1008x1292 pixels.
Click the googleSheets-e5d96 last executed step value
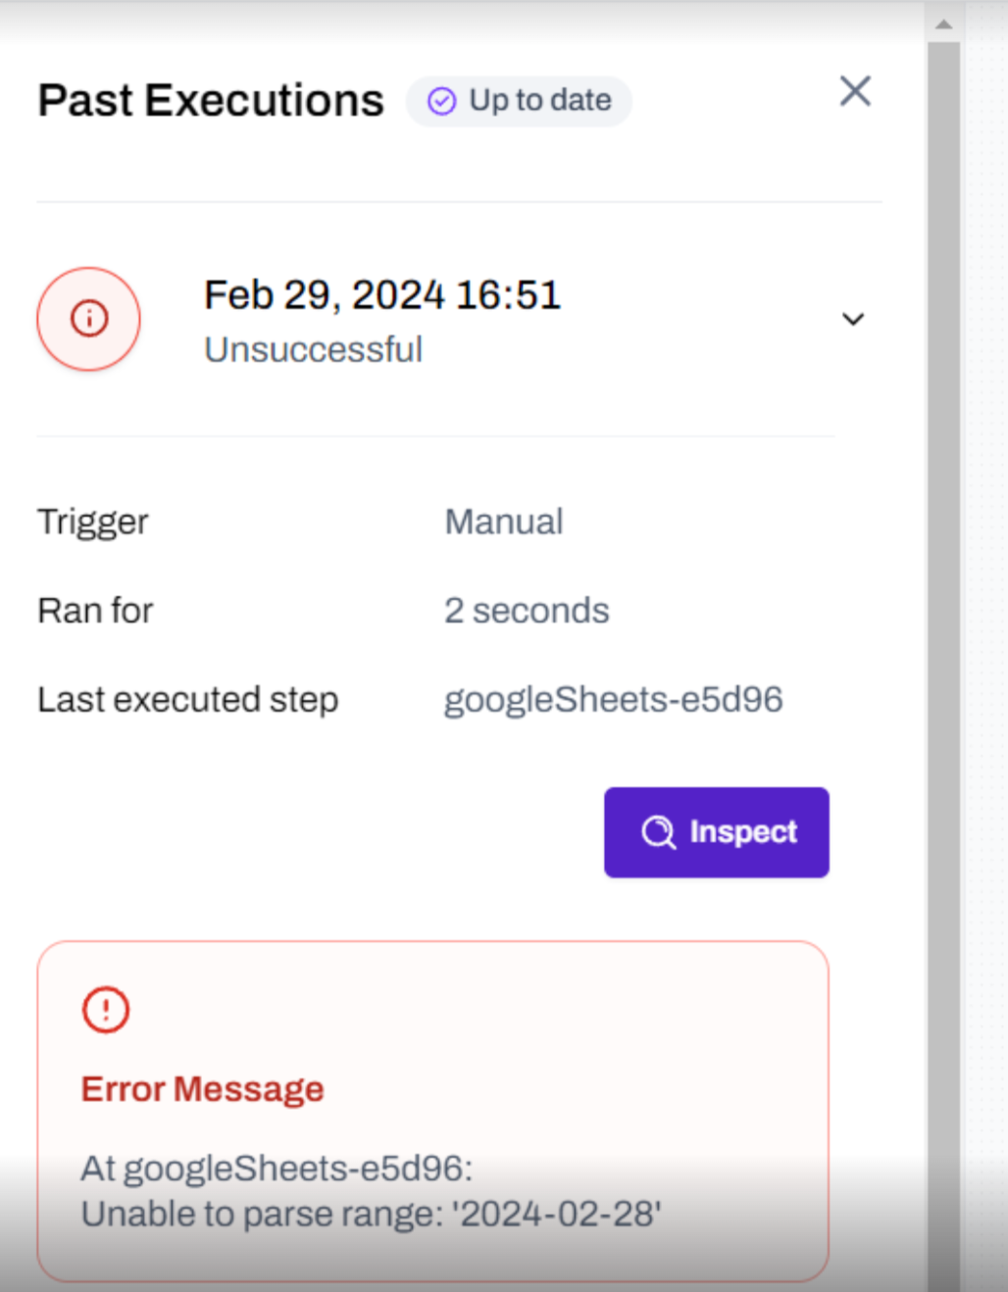[613, 700]
